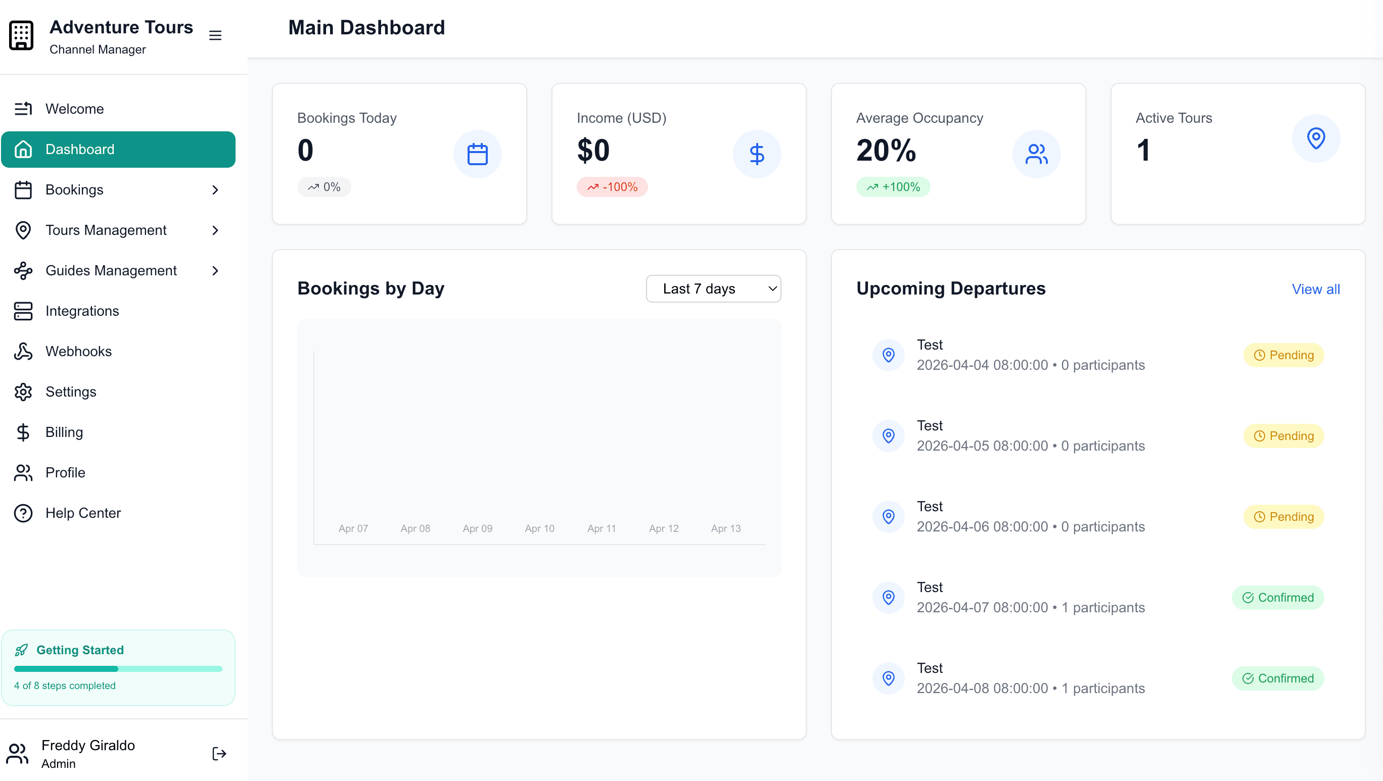Viewport: 1383px width, 781px height.
Task: Click the Pending badge for 2026-04-06 departure
Action: coord(1283,517)
